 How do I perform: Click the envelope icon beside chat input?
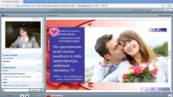click(3, 90)
